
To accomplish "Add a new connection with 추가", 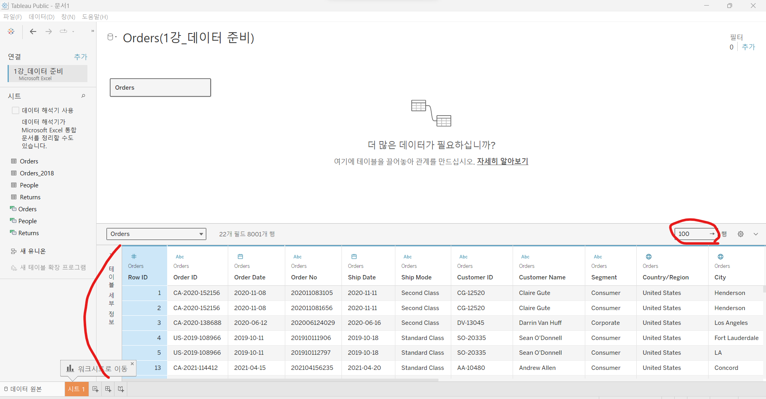I will click(81, 57).
